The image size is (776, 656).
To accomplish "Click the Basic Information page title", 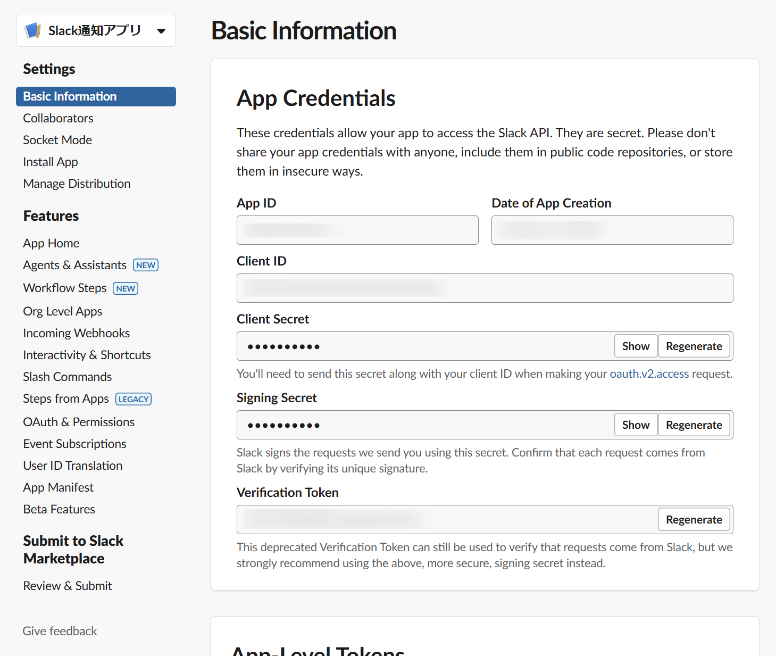I will pos(304,30).
